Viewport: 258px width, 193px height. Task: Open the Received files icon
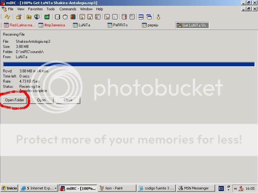click(107, 17)
